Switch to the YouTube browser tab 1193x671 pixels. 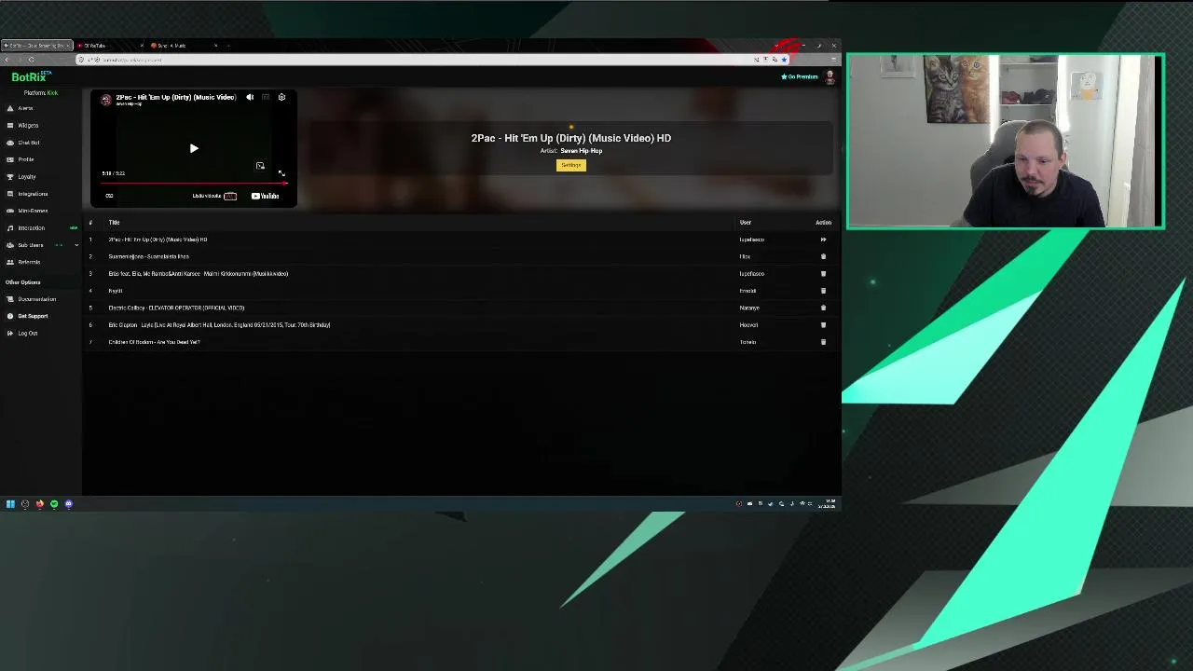[x=110, y=46]
